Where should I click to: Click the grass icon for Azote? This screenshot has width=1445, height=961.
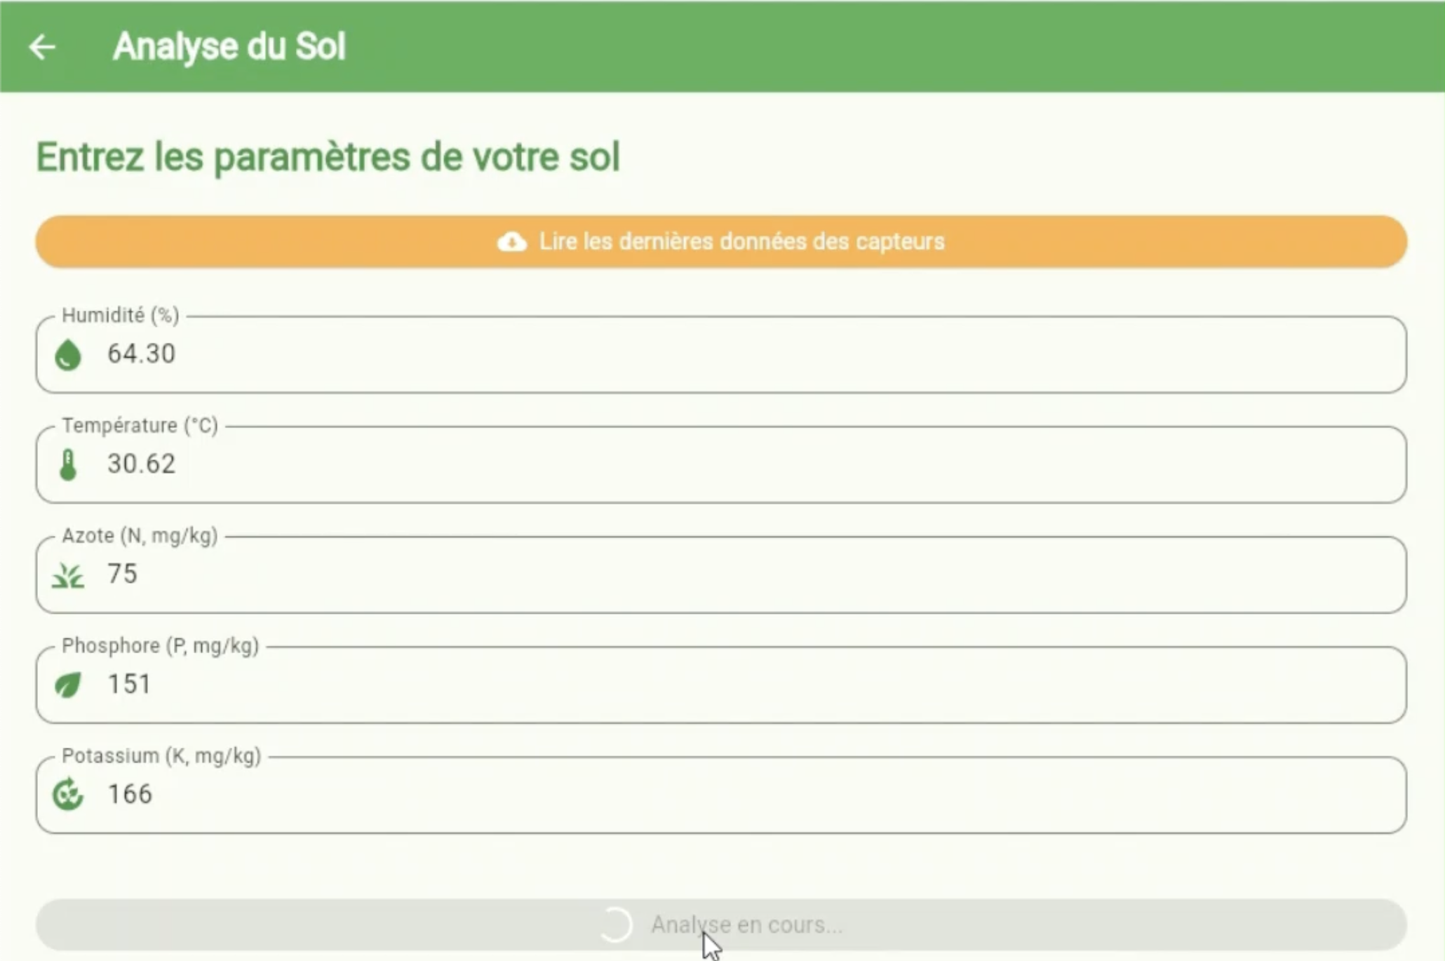[x=68, y=575]
